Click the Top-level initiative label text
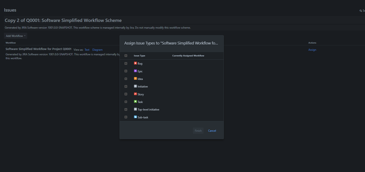Viewport: 365px width, 172px height. pyautogui.click(x=148, y=110)
